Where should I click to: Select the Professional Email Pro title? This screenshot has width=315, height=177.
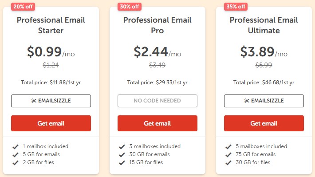tap(157, 25)
